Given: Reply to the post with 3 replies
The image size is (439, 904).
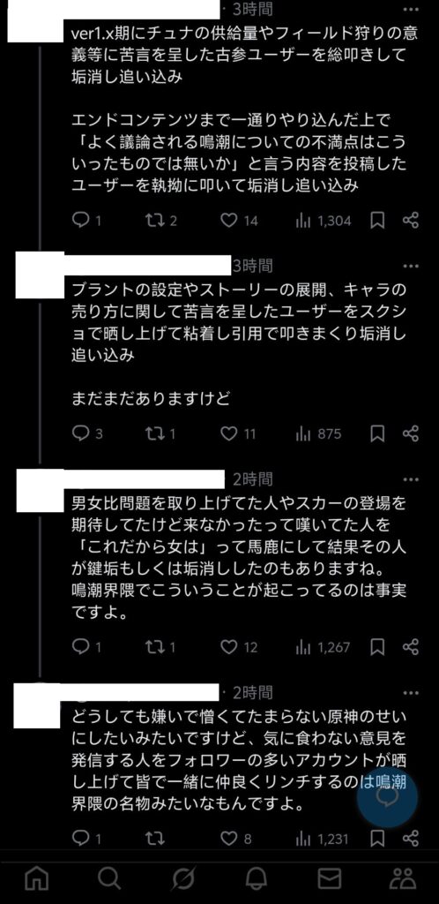Looking at the screenshot, I should pos(80,433).
